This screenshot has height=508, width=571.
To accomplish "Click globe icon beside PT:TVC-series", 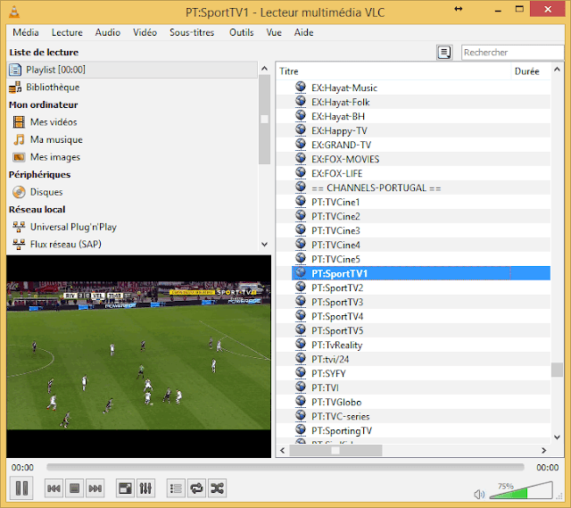I will [x=301, y=415].
